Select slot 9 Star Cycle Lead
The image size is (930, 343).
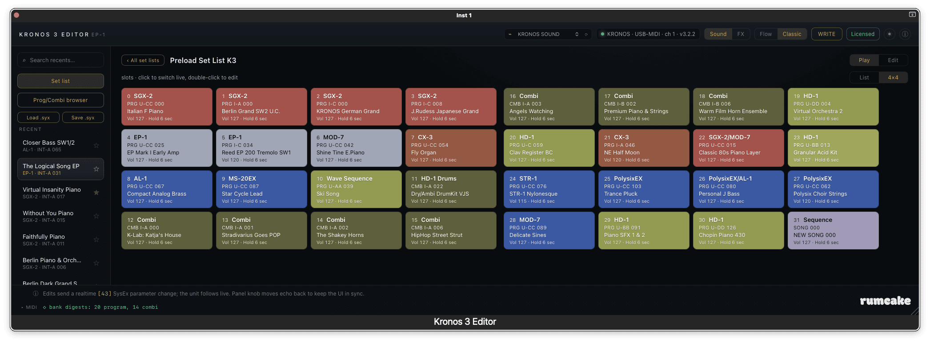261,189
